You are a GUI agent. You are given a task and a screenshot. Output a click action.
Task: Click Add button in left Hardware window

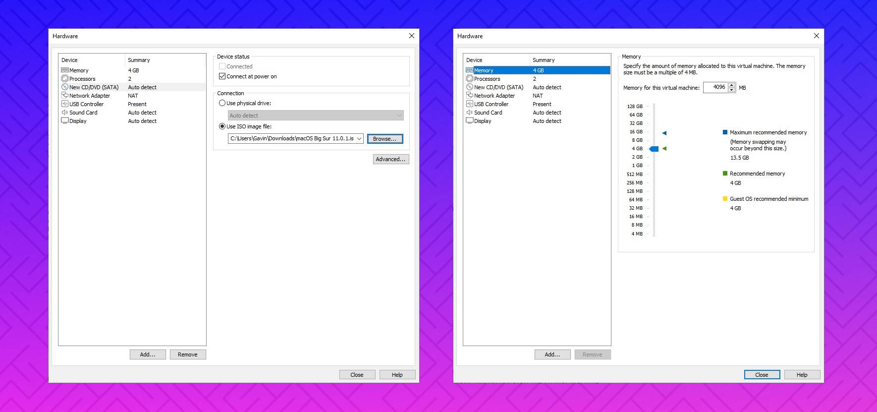pos(148,354)
